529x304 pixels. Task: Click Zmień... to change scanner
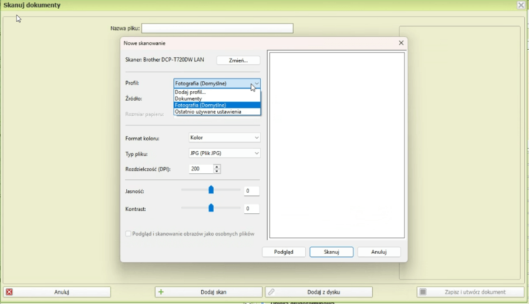(238, 60)
